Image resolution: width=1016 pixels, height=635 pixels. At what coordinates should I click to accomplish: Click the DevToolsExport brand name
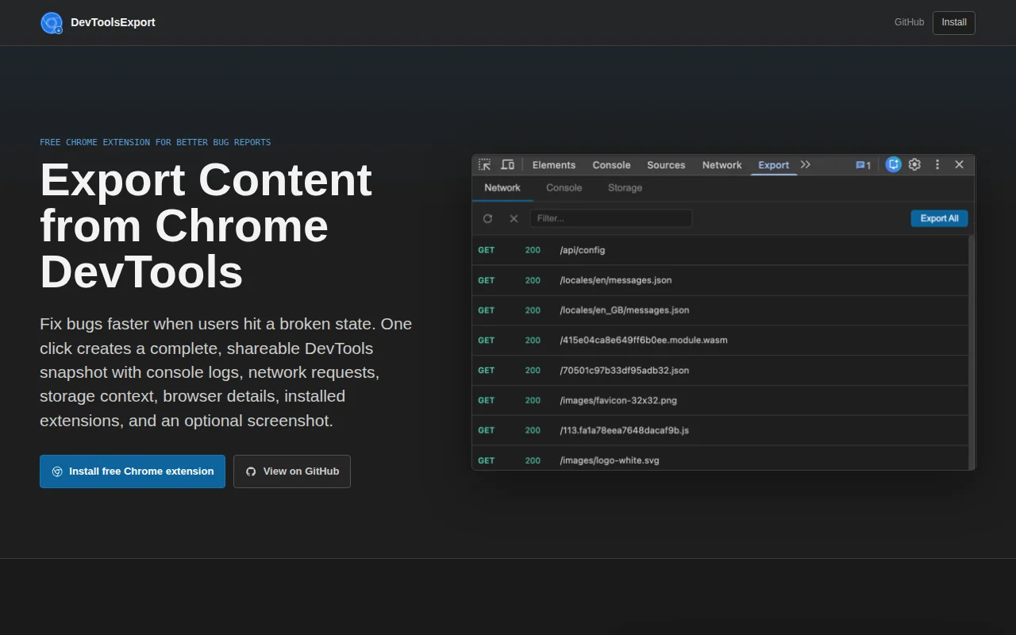[x=113, y=22]
